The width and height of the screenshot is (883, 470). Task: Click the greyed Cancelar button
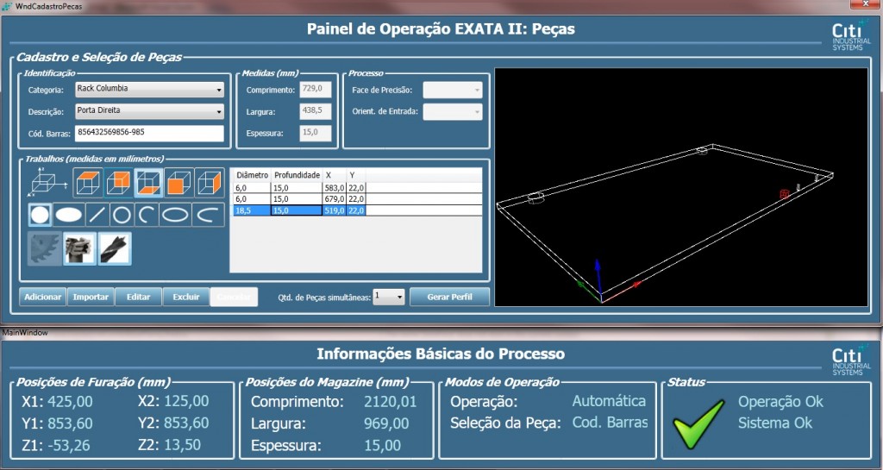pyautogui.click(x=234, y=297)
